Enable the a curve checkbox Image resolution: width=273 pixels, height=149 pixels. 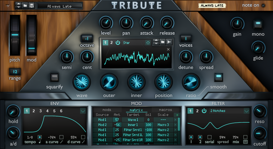(61, 137)
